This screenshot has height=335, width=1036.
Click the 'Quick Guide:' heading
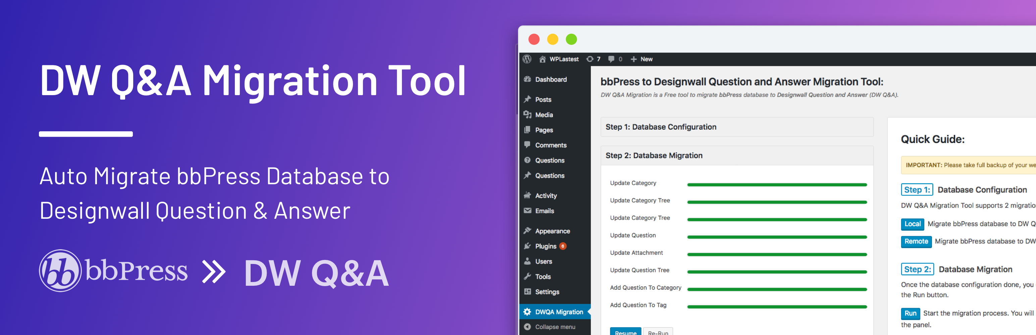tap(933, 139)
